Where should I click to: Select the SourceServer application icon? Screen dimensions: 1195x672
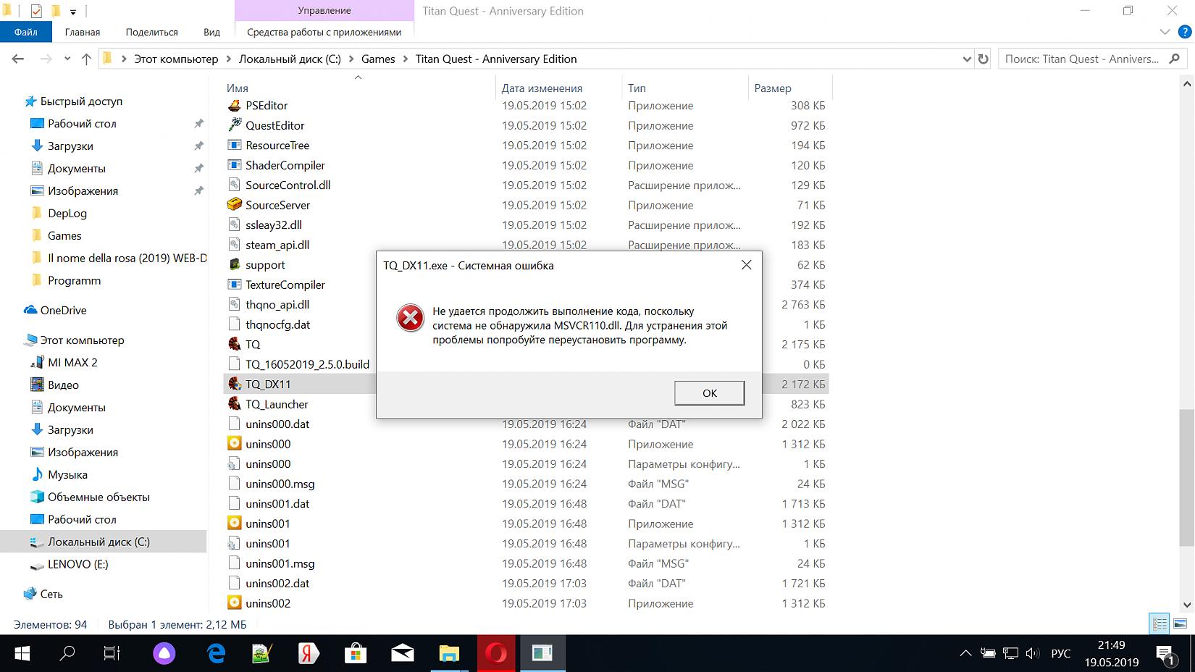pyautogui.click(x=234, y=205)
